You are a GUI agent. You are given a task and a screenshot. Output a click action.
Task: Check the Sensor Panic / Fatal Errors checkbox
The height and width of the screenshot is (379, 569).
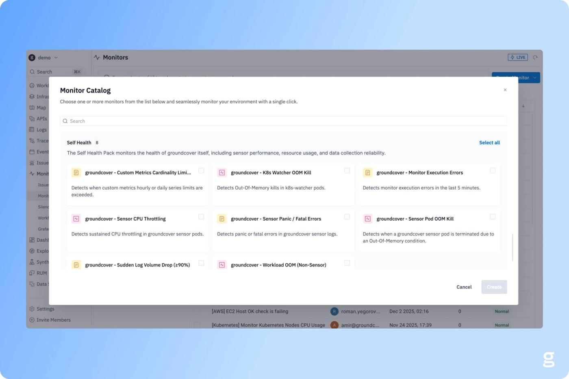tap(347, 217)
